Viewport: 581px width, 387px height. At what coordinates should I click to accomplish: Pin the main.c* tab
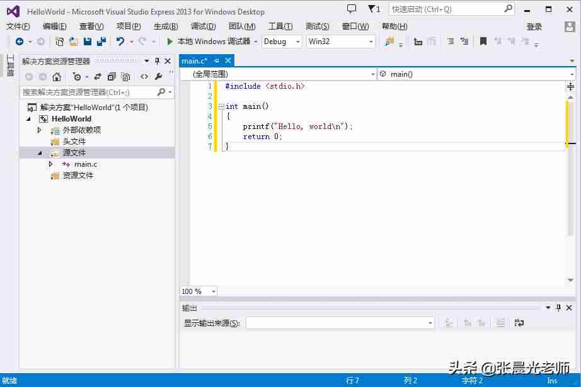tap(216, 60)
